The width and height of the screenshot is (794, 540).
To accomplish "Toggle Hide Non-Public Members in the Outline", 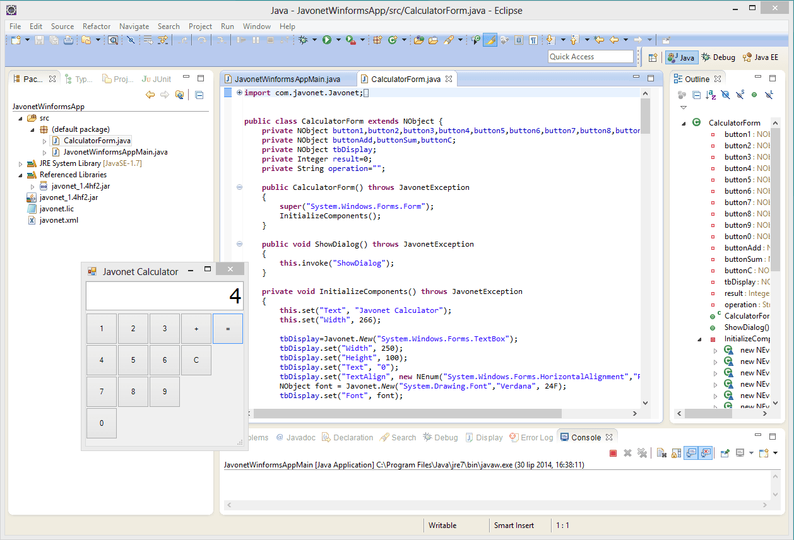I will (754, 95).
